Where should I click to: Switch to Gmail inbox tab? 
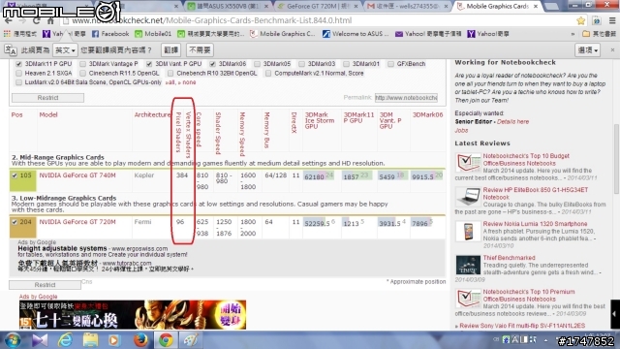click(407, 7)
